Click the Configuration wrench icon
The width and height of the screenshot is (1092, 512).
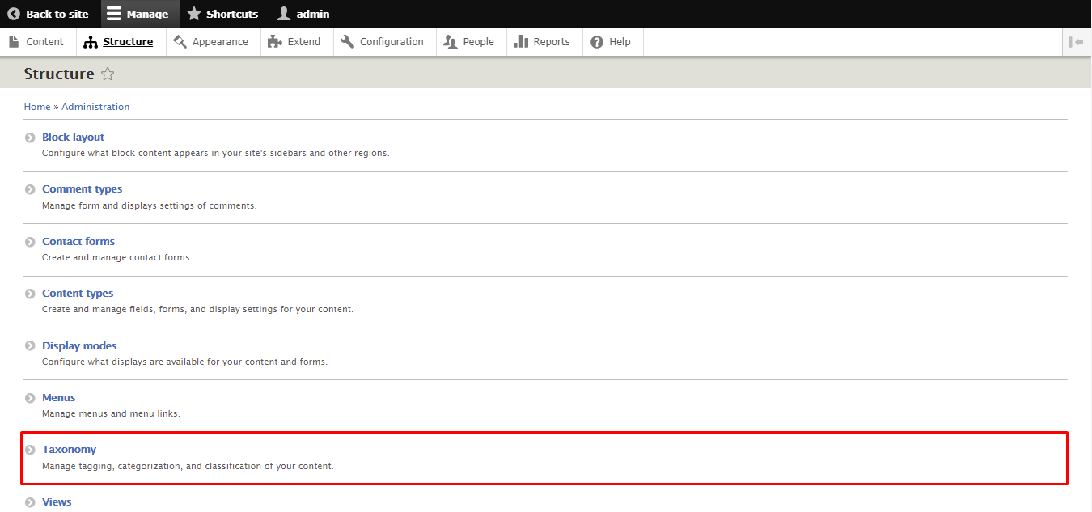(x=346, y=41)
